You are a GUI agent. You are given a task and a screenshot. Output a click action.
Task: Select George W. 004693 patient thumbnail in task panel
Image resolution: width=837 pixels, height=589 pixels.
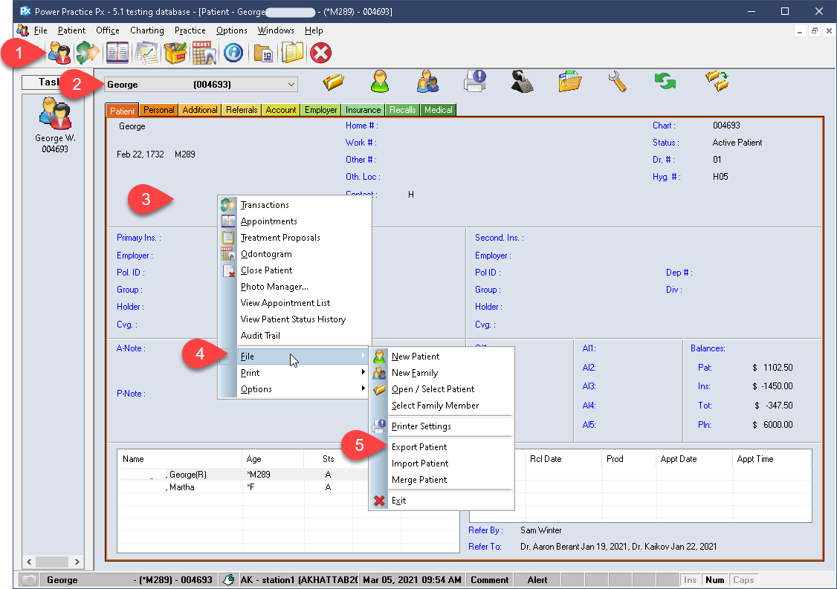point(55,125)
